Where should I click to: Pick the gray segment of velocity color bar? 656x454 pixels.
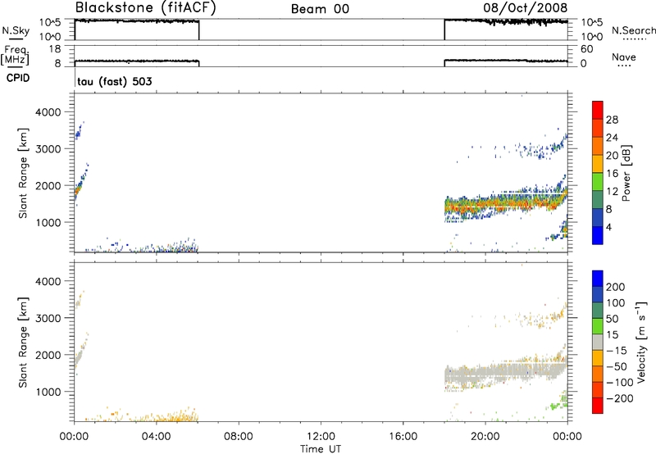598,342
